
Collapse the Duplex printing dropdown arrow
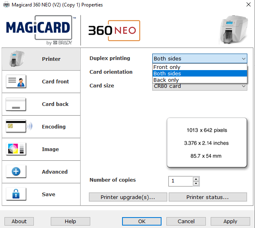click(243, 59)
